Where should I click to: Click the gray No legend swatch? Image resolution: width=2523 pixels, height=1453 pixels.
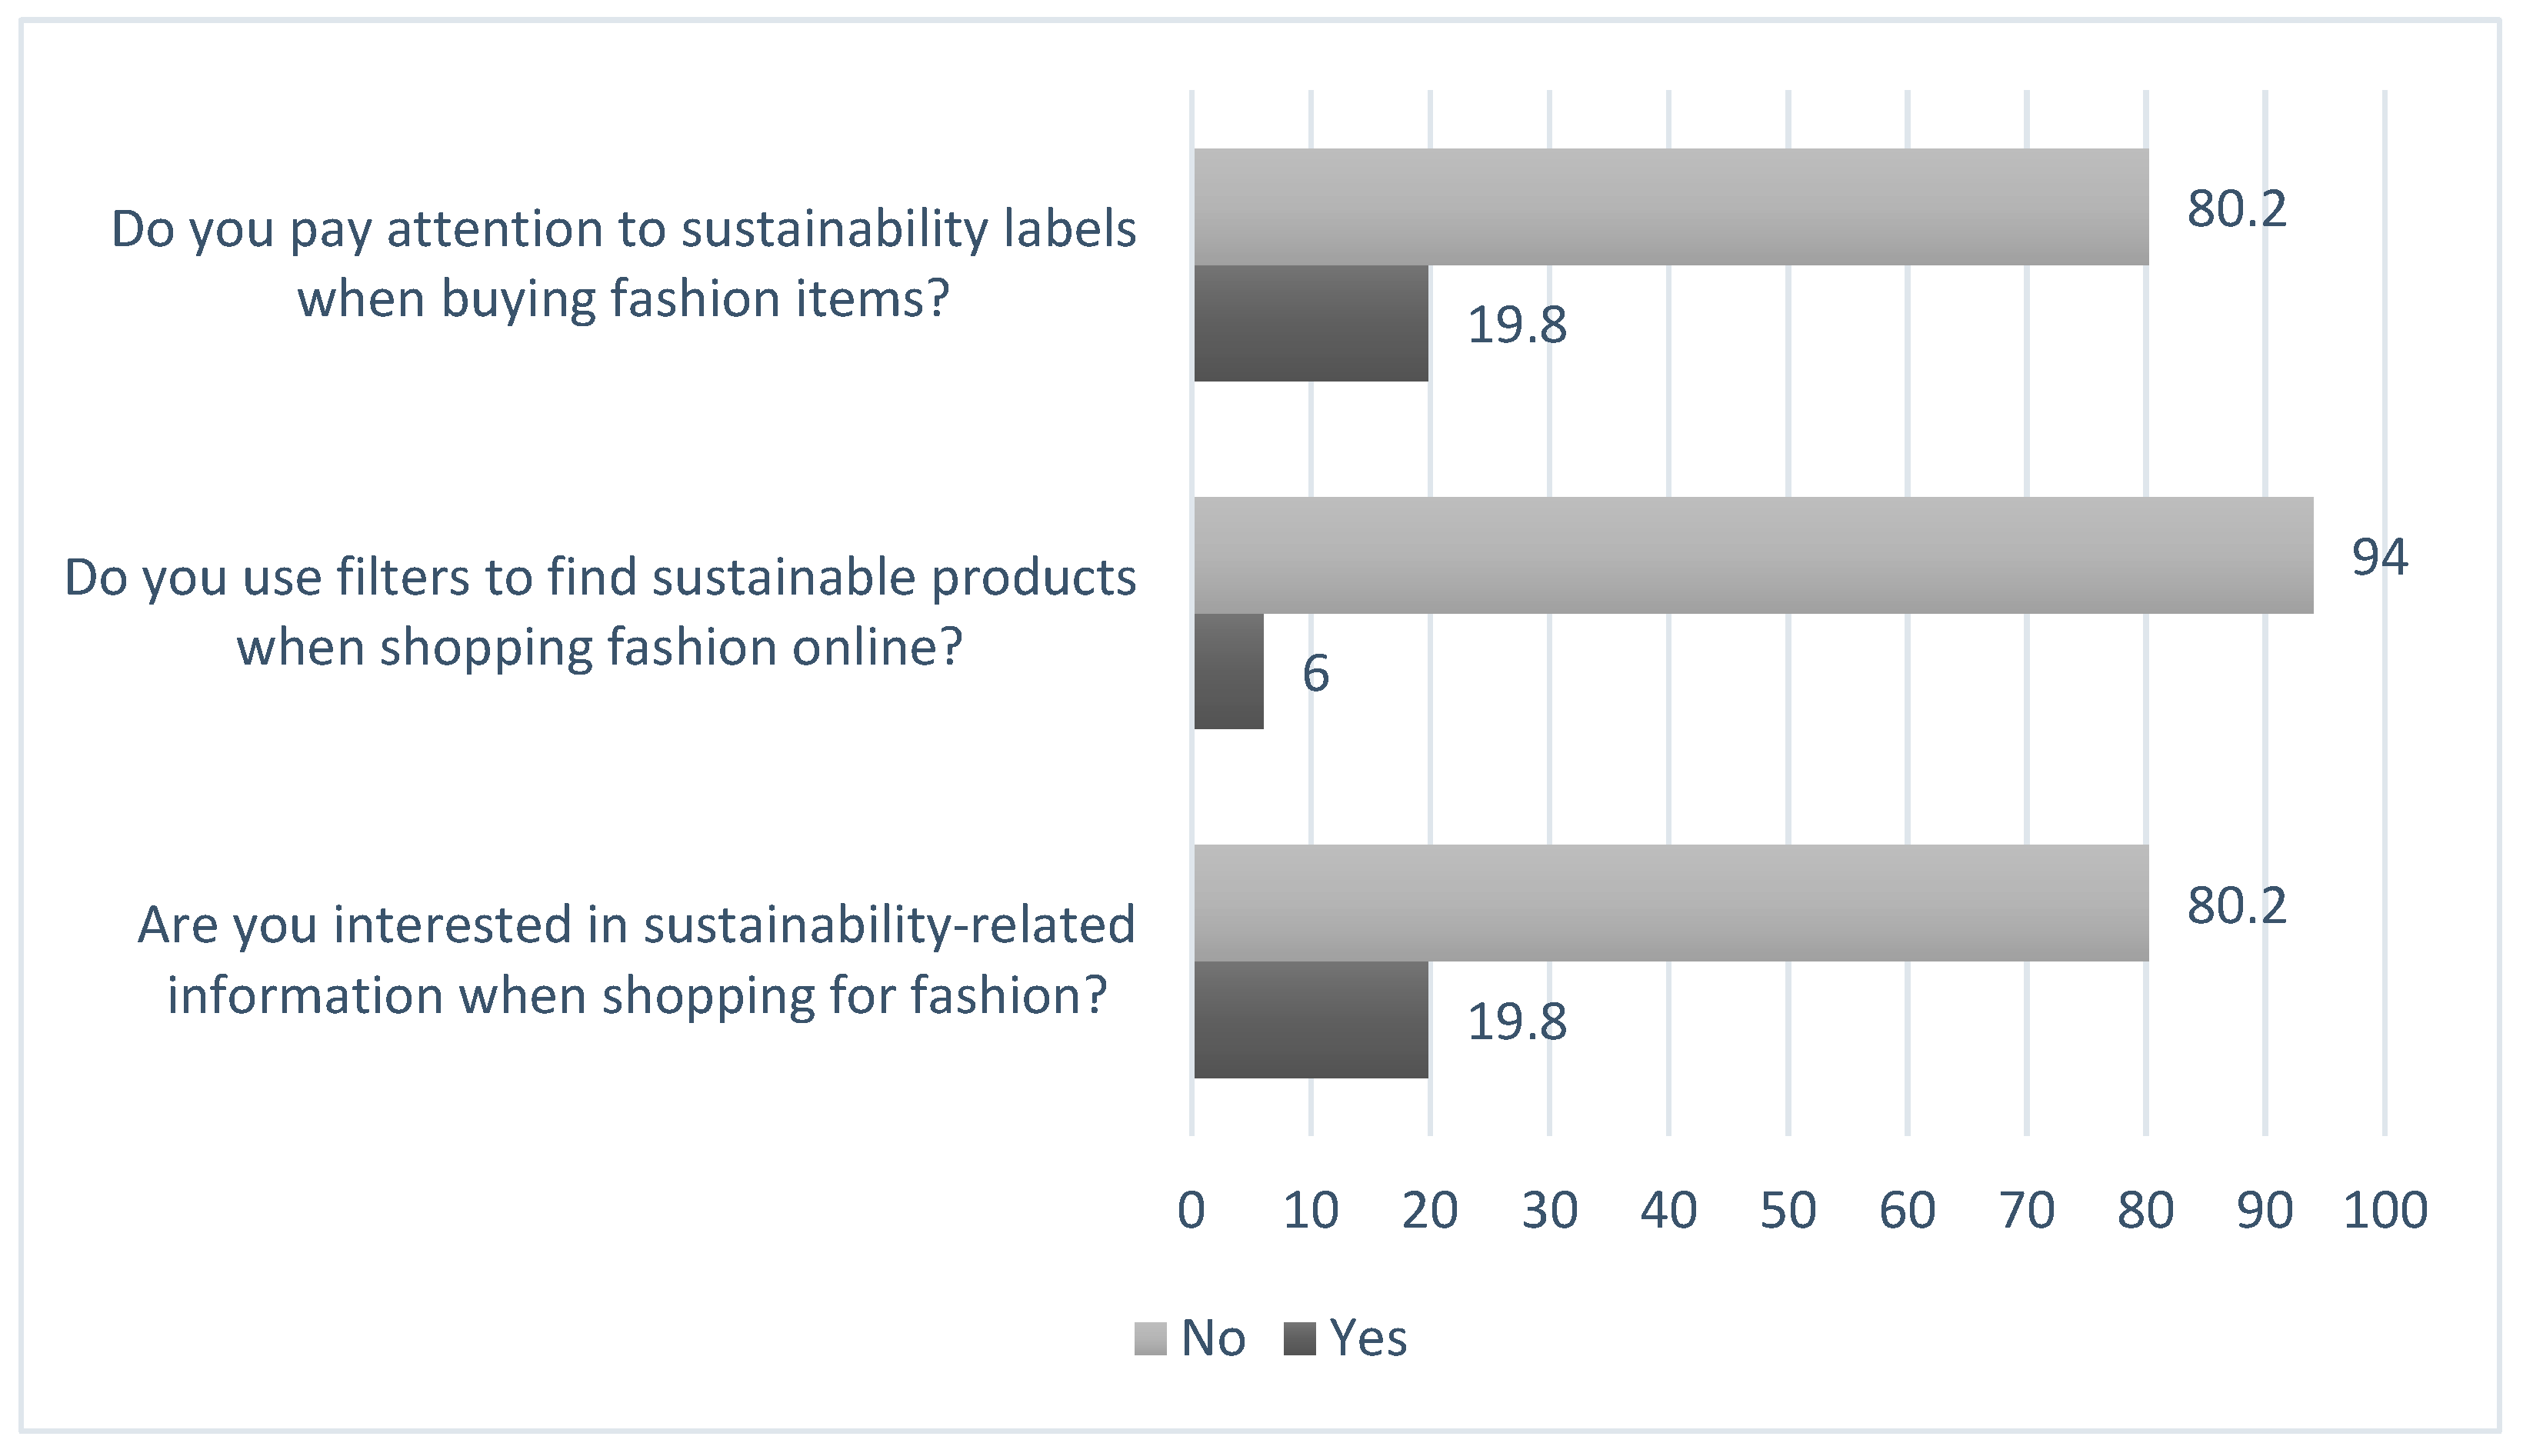(x=1150, y=1339)
